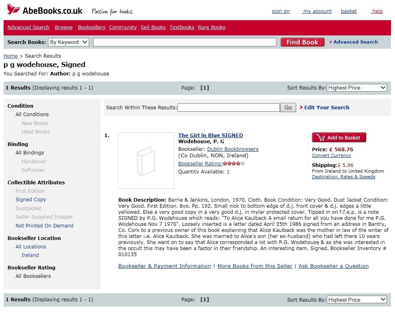Click the main search books text field
The height and width of the screenshot is (315, 395).
(184, 42)
